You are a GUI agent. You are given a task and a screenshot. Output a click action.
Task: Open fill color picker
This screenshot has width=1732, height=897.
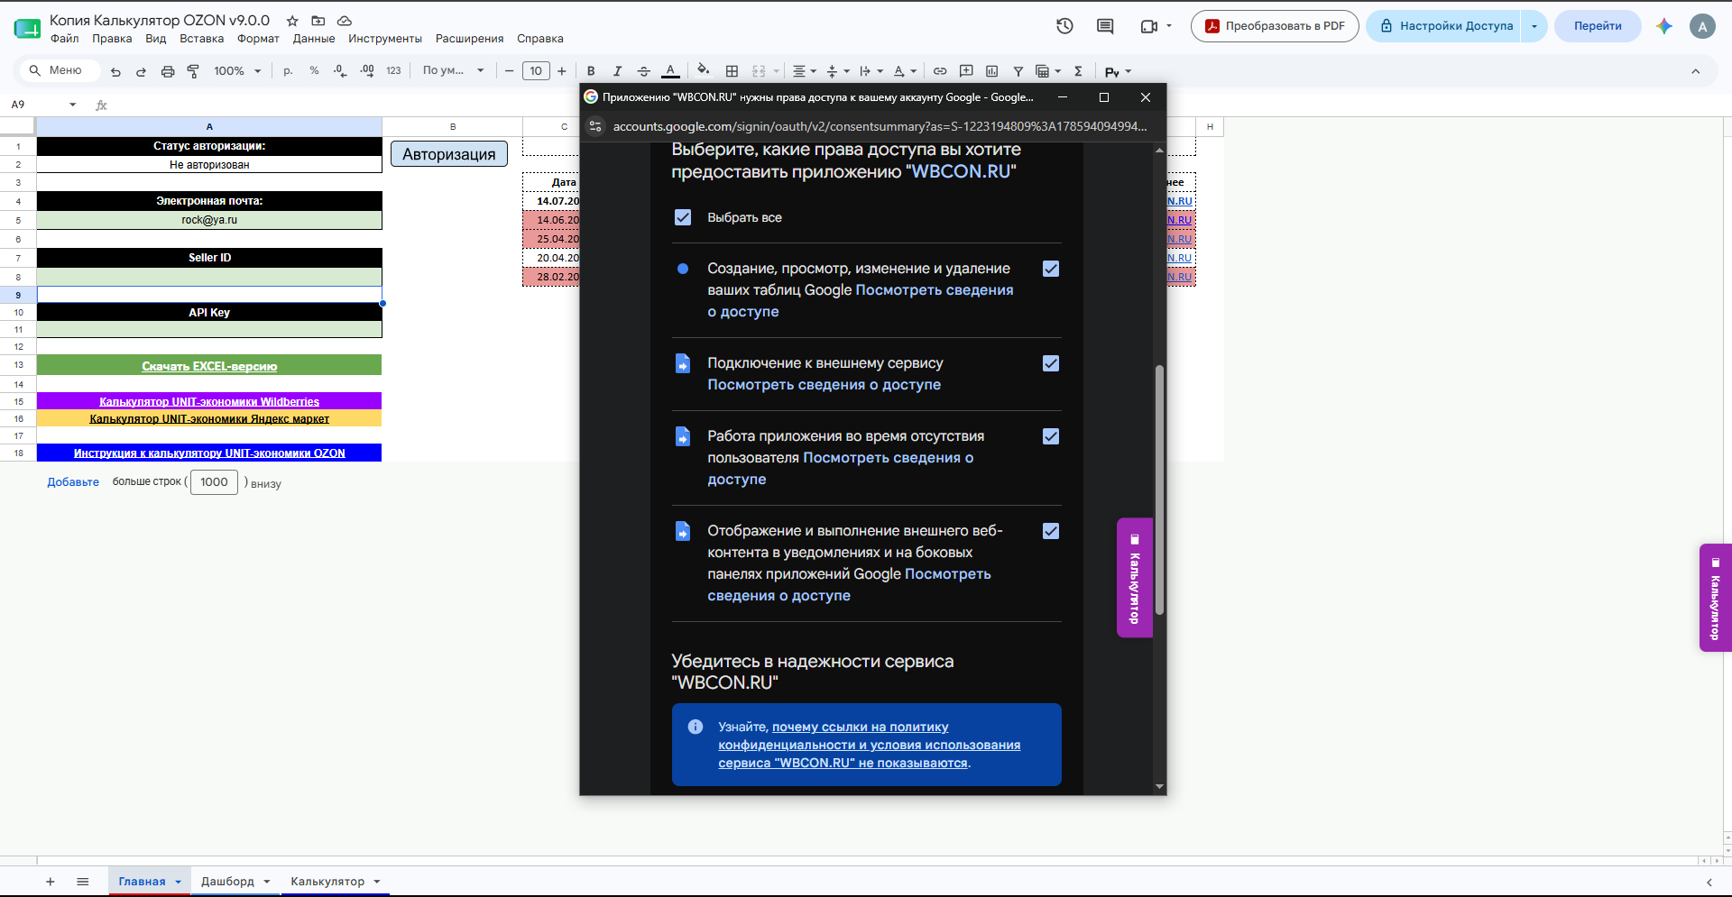tap(704, 70)
